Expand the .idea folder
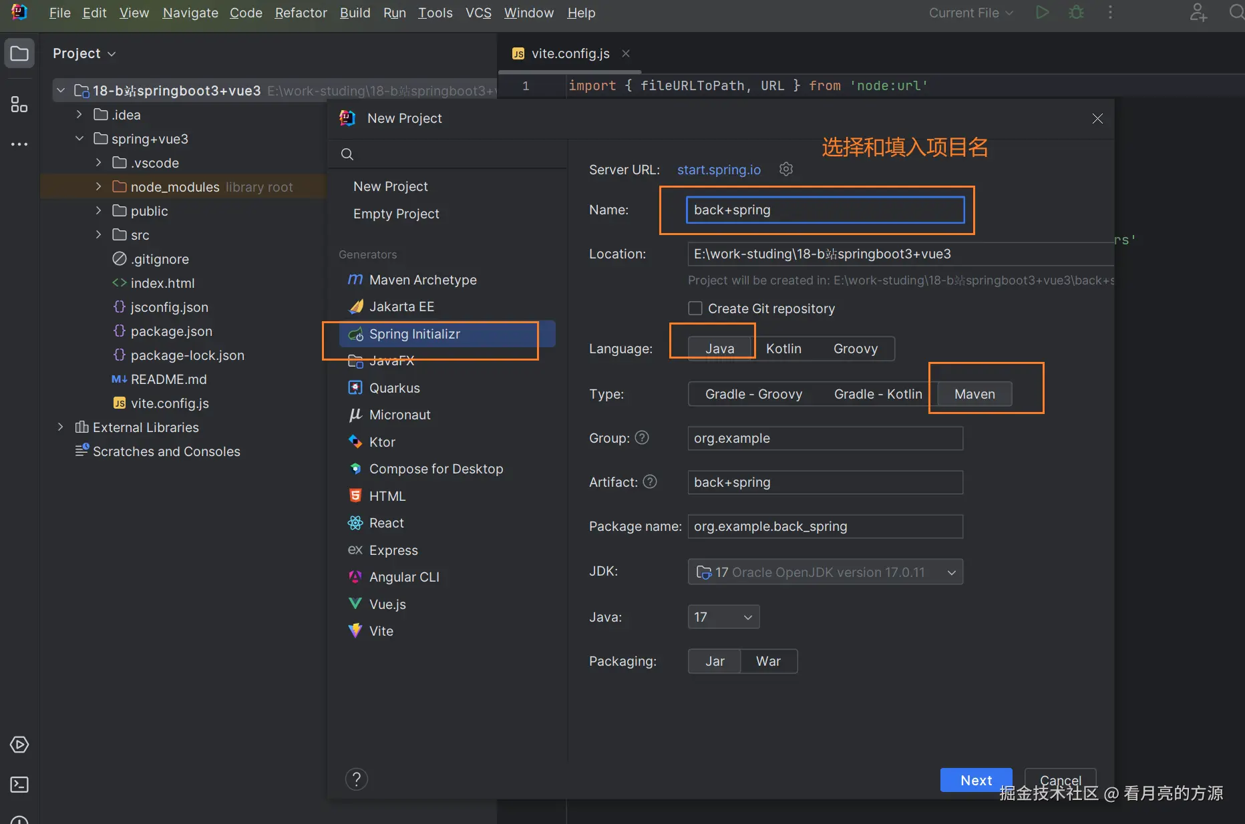The image size is (1245, 824). [x=79, y=114]
